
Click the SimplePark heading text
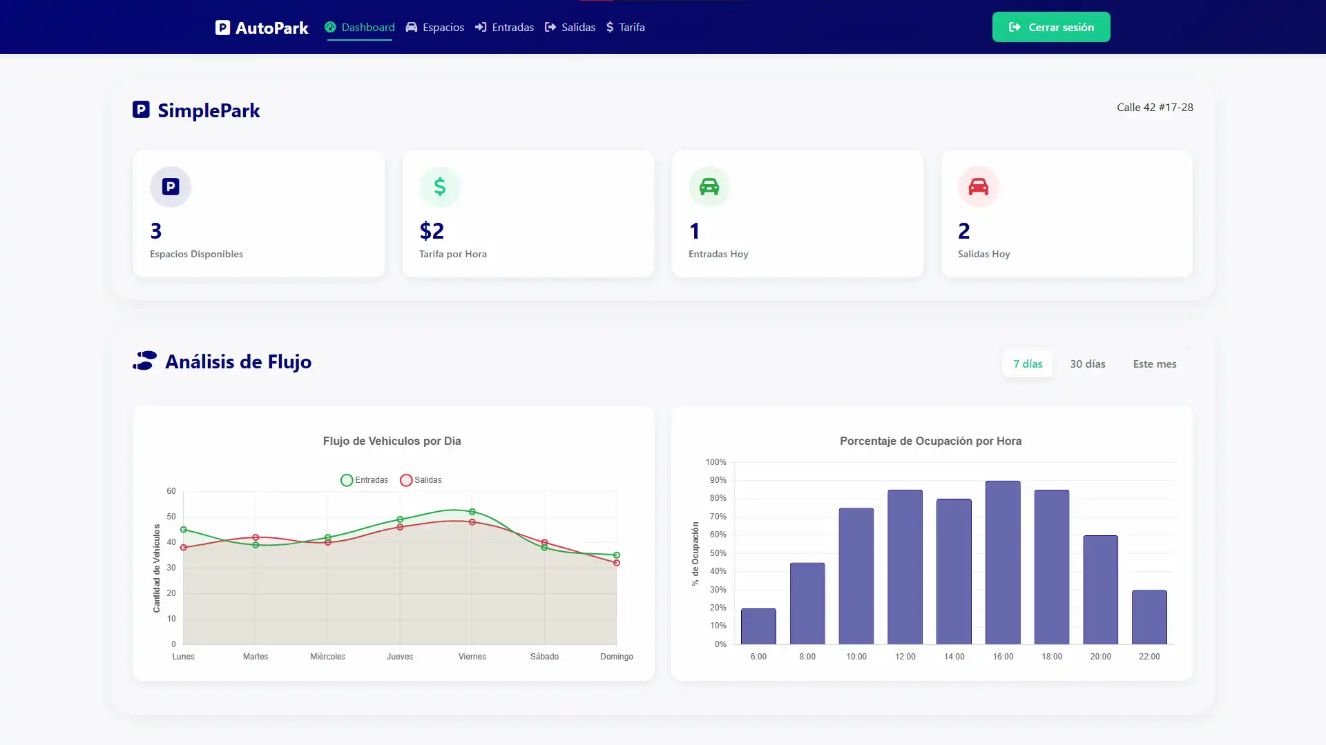pos(209,110)
